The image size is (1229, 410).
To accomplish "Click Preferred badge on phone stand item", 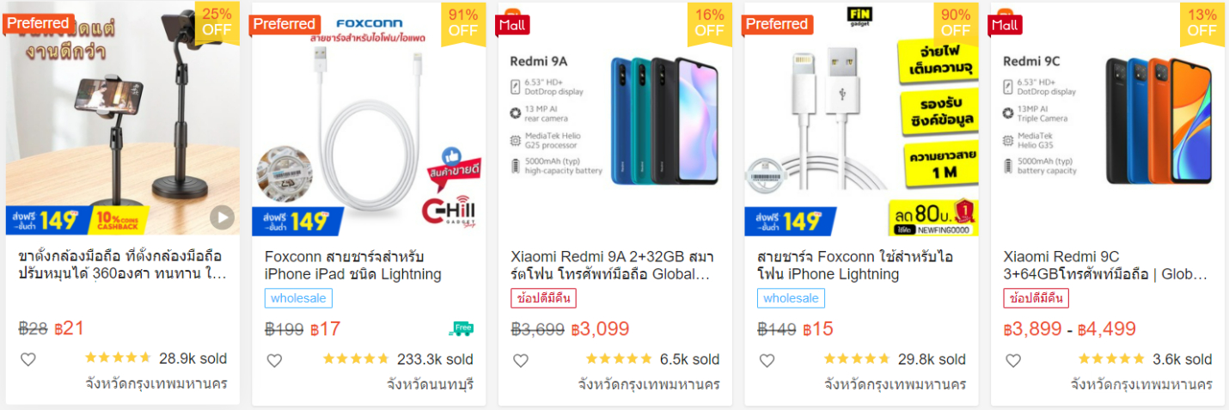I will pos(40,23).
